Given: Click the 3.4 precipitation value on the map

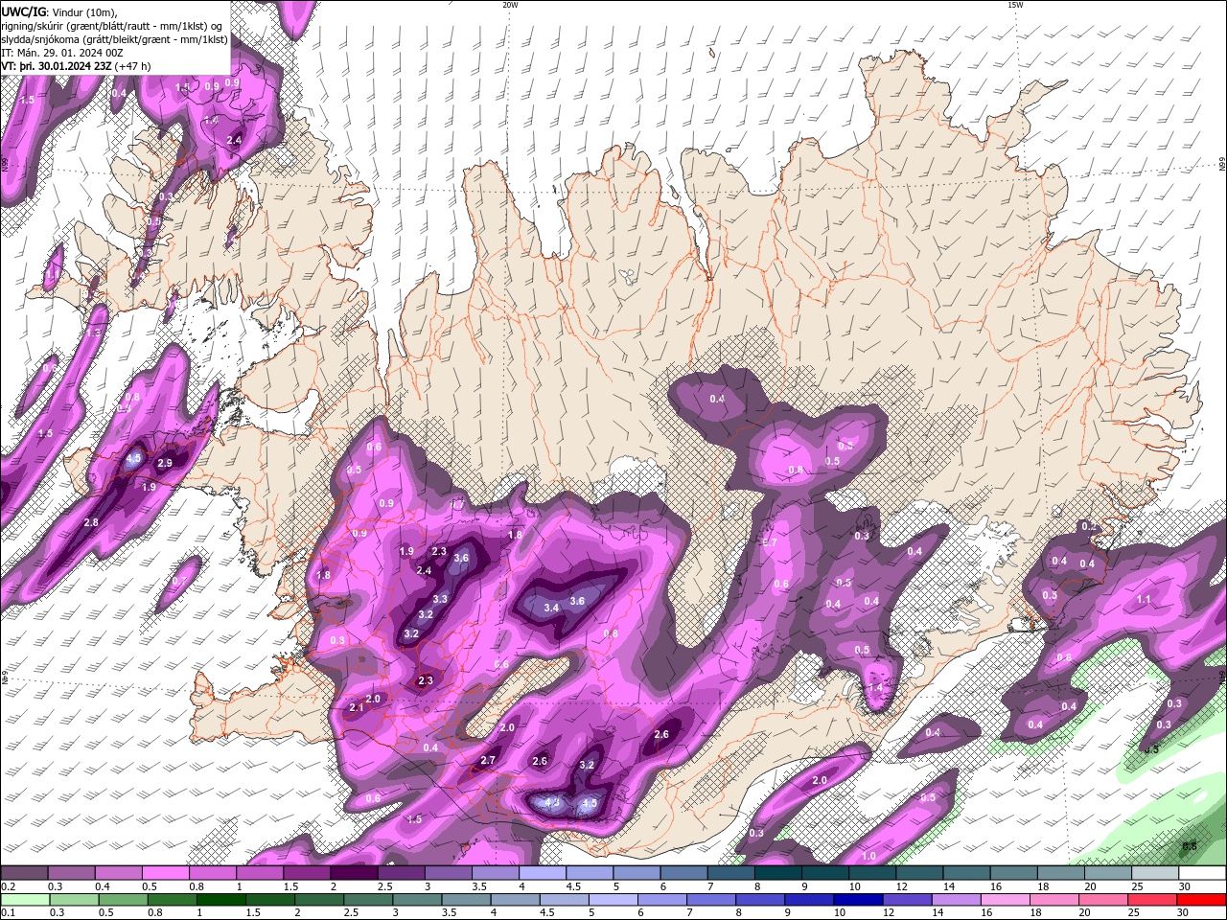Looking at the screenshot, I should pyautogui.click(x=551, y=608).
